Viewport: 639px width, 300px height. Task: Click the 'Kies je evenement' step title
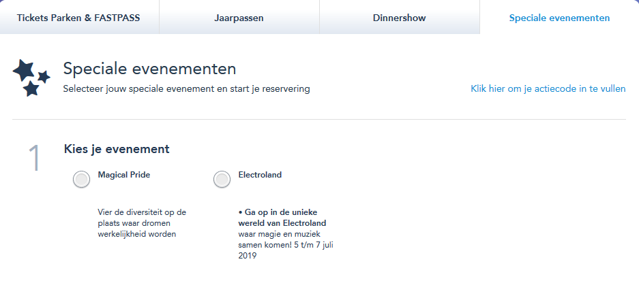117,149
